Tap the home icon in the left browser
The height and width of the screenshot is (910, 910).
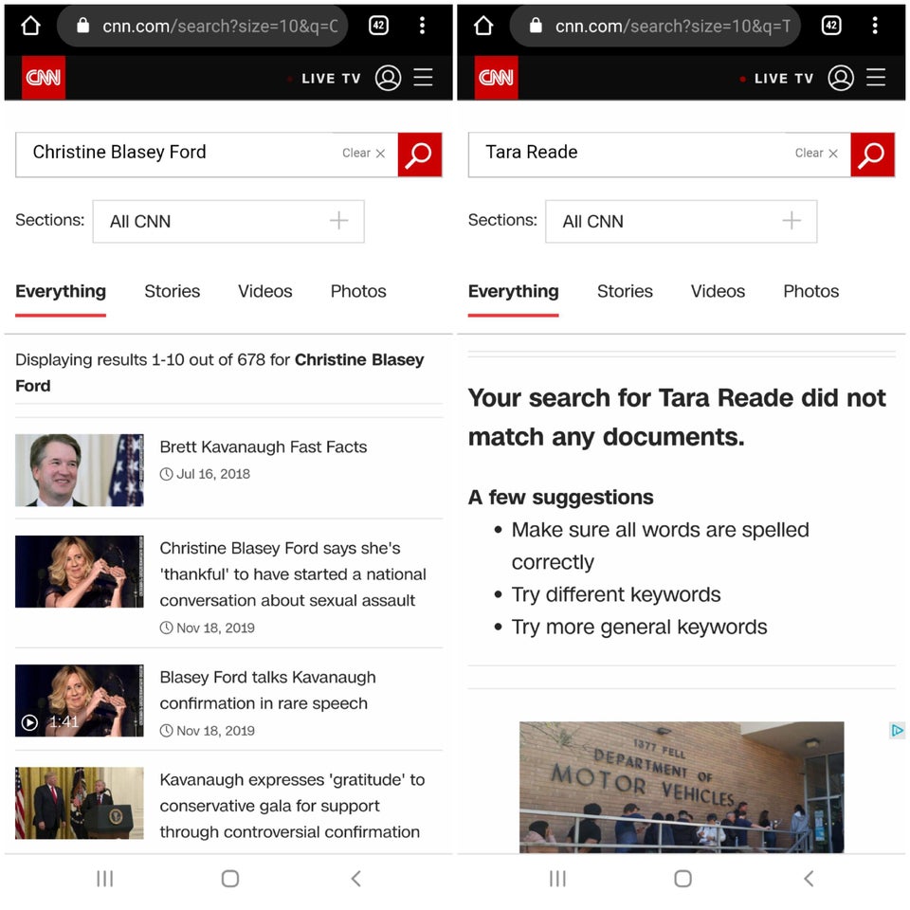(x=30, y=26)
